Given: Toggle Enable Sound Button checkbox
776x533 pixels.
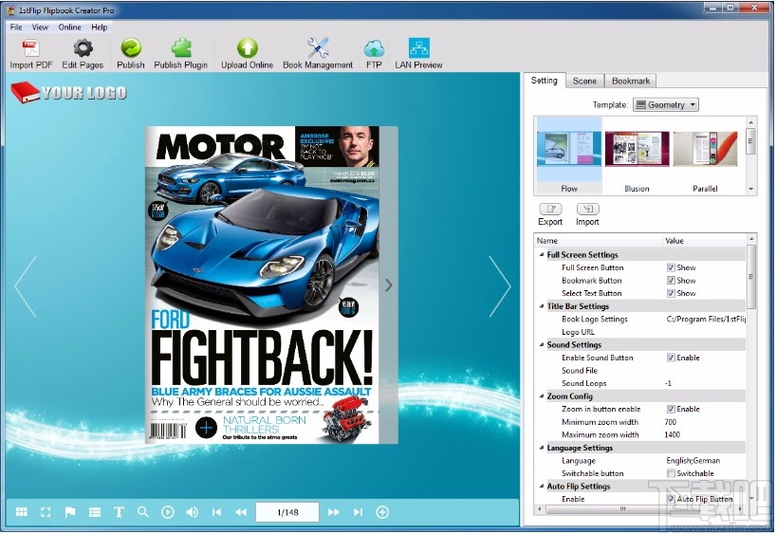Looking at the screenshot, I should pyautogui.click(x=671, y=358).
